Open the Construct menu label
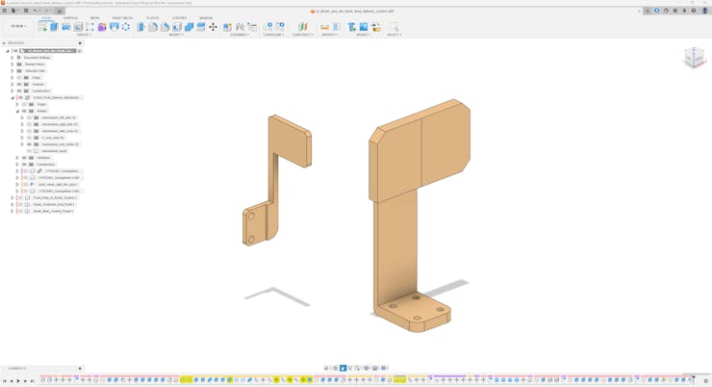Viewport: 712px width, 387px height. (x=302, y=35)
